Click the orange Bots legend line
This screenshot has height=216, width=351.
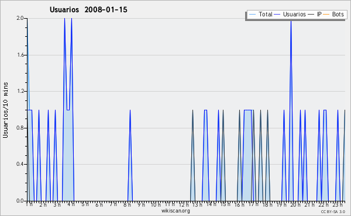[326, 15]
